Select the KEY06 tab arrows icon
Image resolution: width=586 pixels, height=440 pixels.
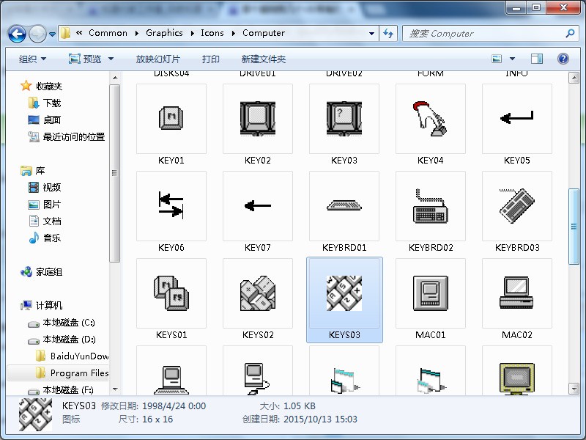coord(171,206)
